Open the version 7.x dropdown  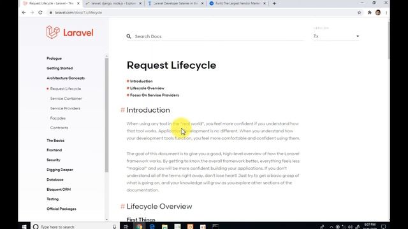(x=336, y=36)
